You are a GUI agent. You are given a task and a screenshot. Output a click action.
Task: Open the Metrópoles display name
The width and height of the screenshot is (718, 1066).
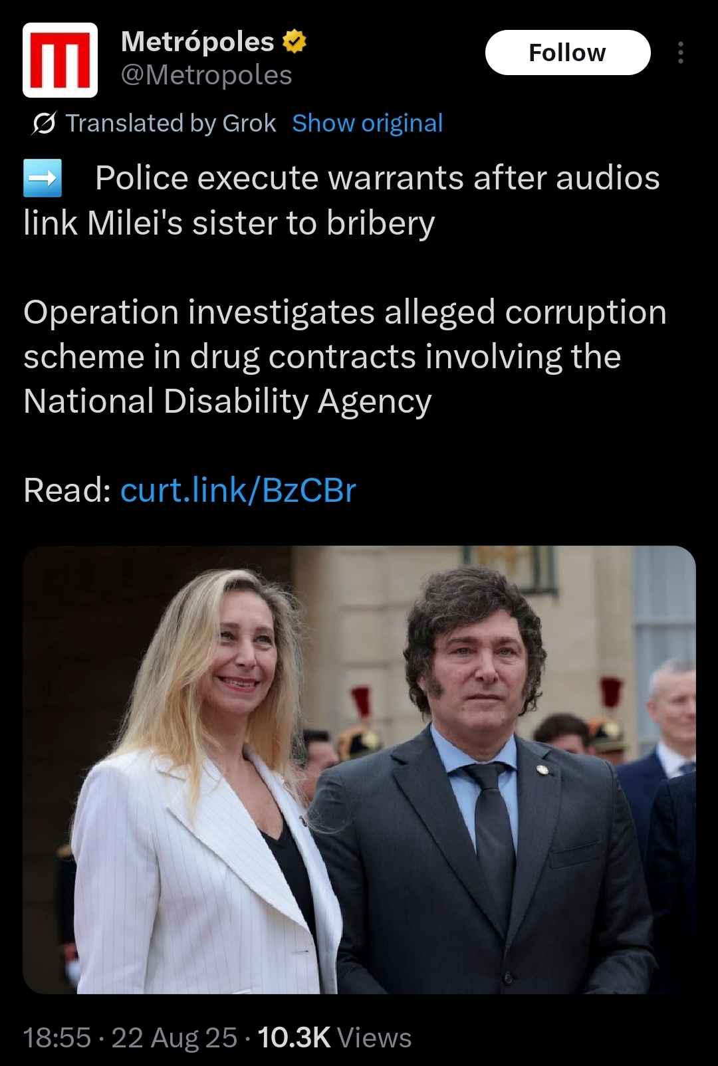(x=197, y=42)
